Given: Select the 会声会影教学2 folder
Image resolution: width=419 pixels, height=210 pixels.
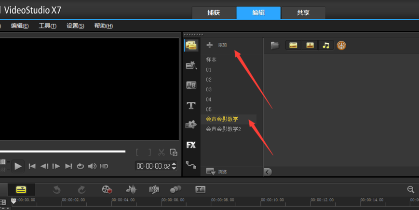Looking at the screenshot, I should (x=223, y=129).
